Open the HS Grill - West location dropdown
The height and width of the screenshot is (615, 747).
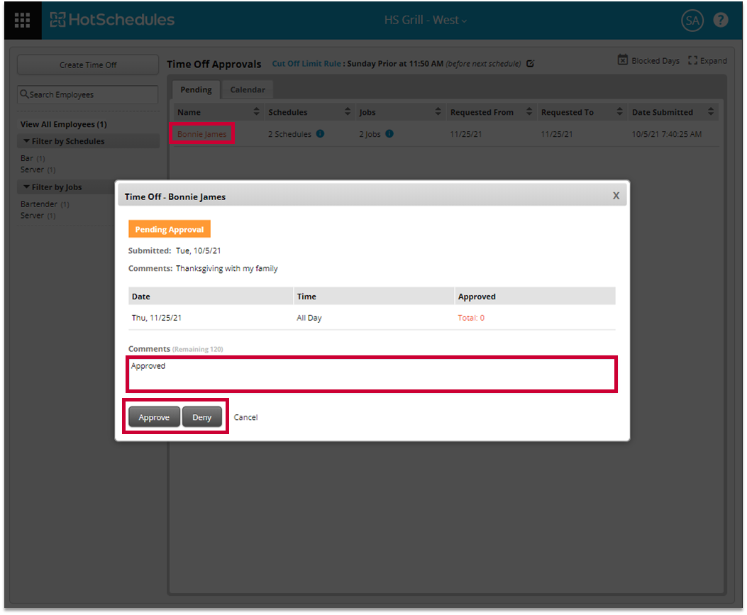[426, 21]
